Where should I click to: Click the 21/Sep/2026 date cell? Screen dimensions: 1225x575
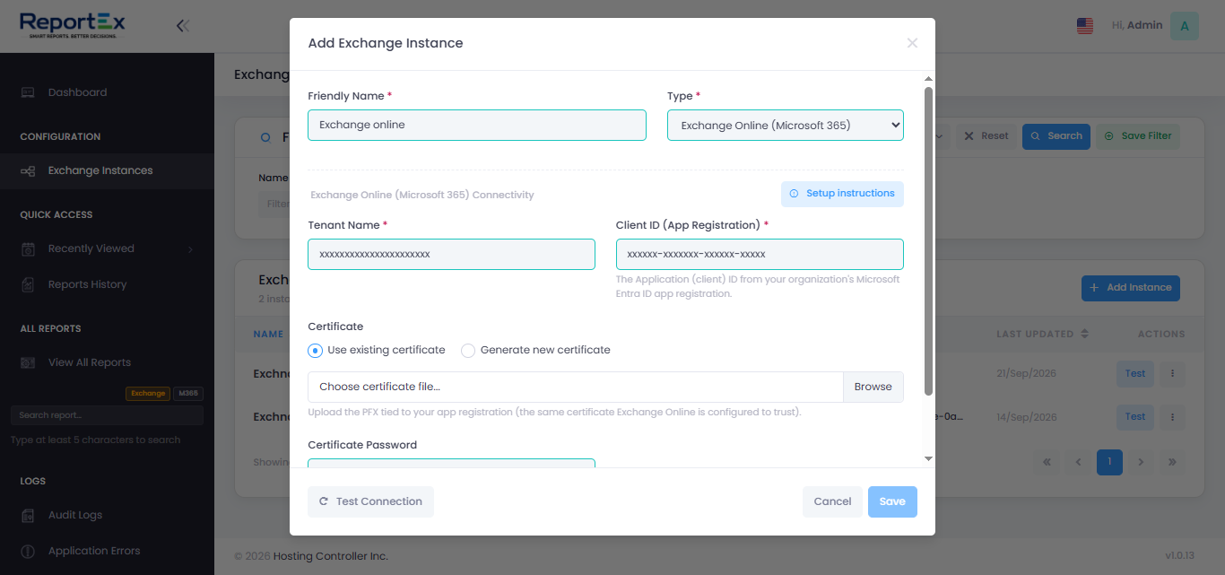coord(1027,373)
